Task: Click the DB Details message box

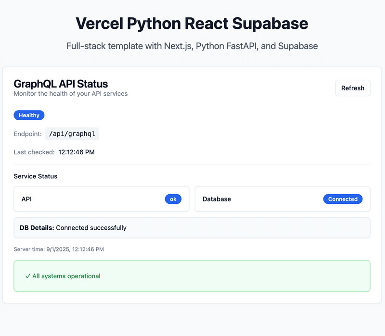Action: pyautogui.click(x=192, y=228)
